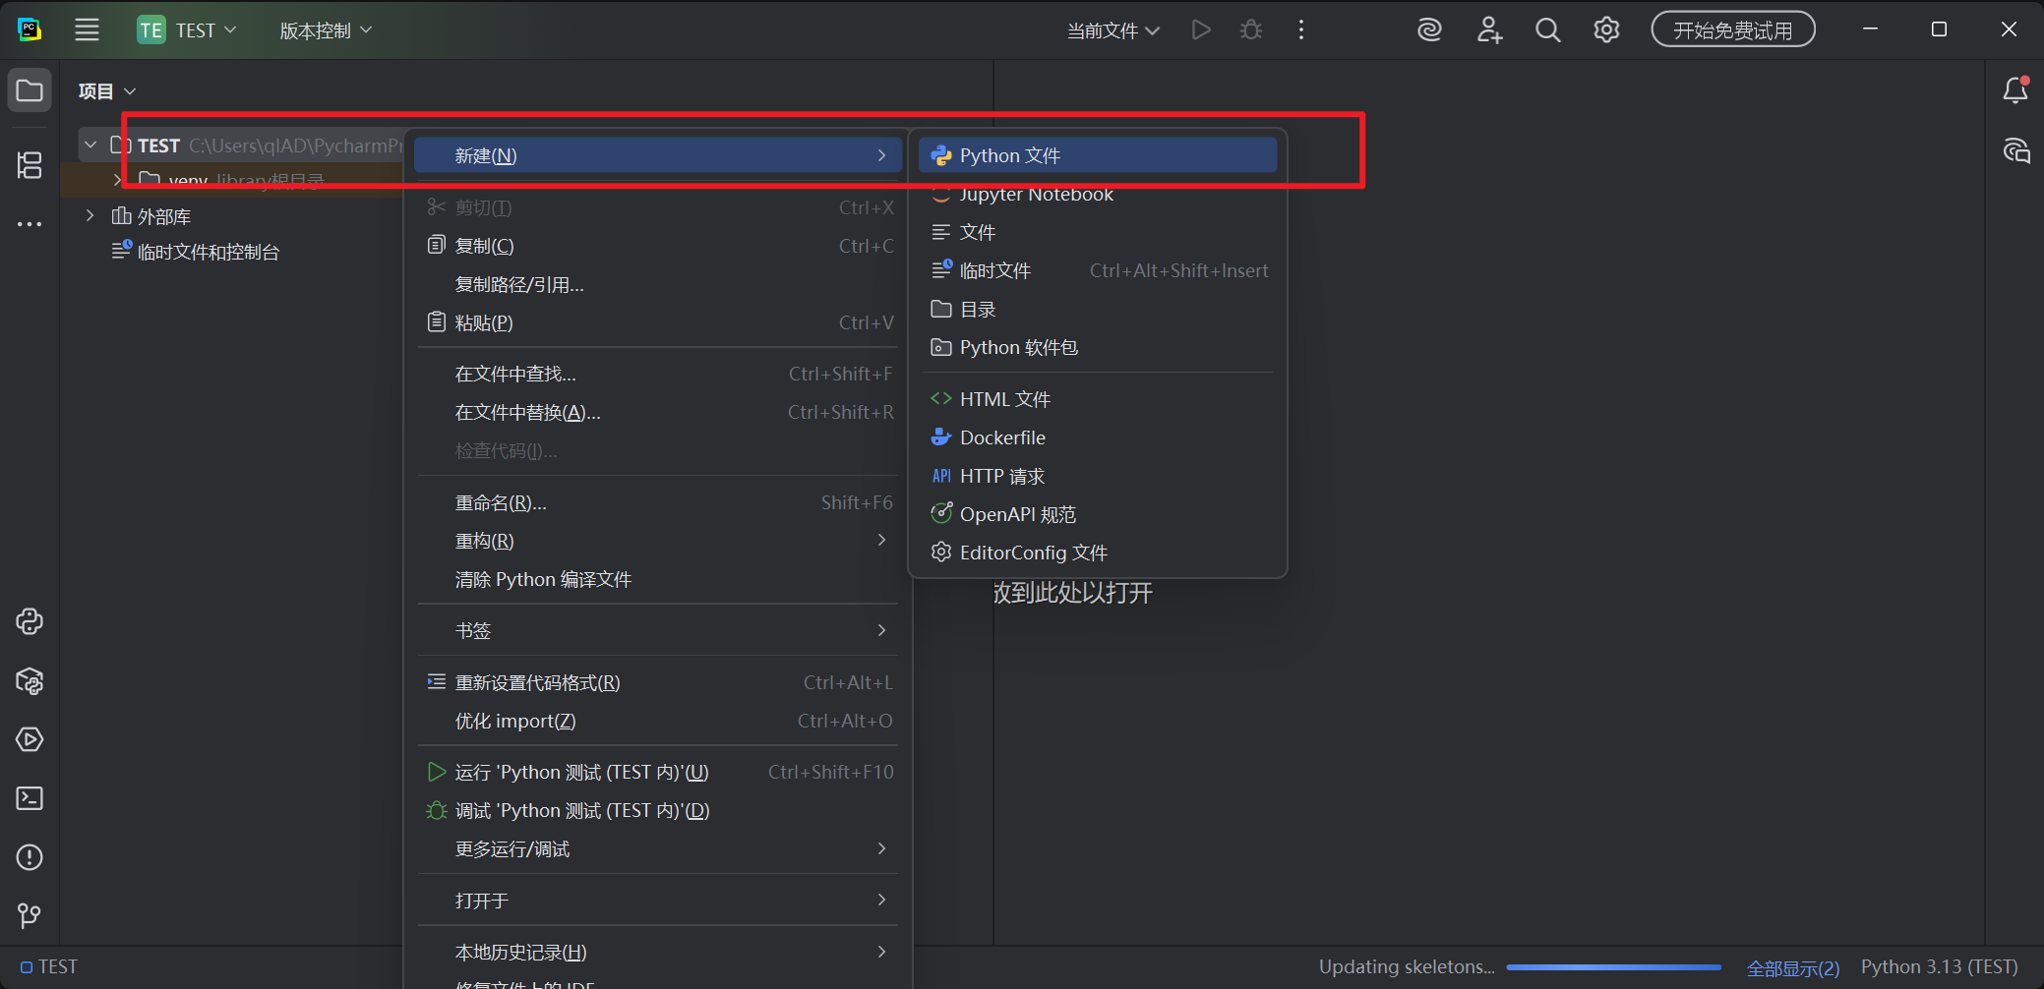
Task: Choose 在文件中替换(A)... entry
Action: click(657, 412)
